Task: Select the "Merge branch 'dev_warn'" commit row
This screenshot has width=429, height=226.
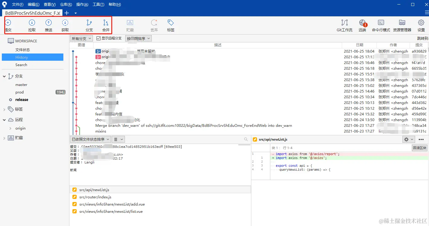Action: [x=249, y=126]
